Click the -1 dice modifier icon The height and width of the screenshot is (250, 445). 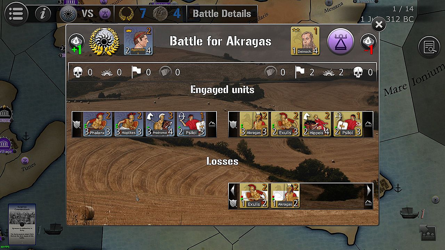coord(367,44)
